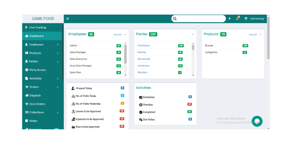Select Dashboard in the sidebar
The image size is (292, 146).
point(42,36)
